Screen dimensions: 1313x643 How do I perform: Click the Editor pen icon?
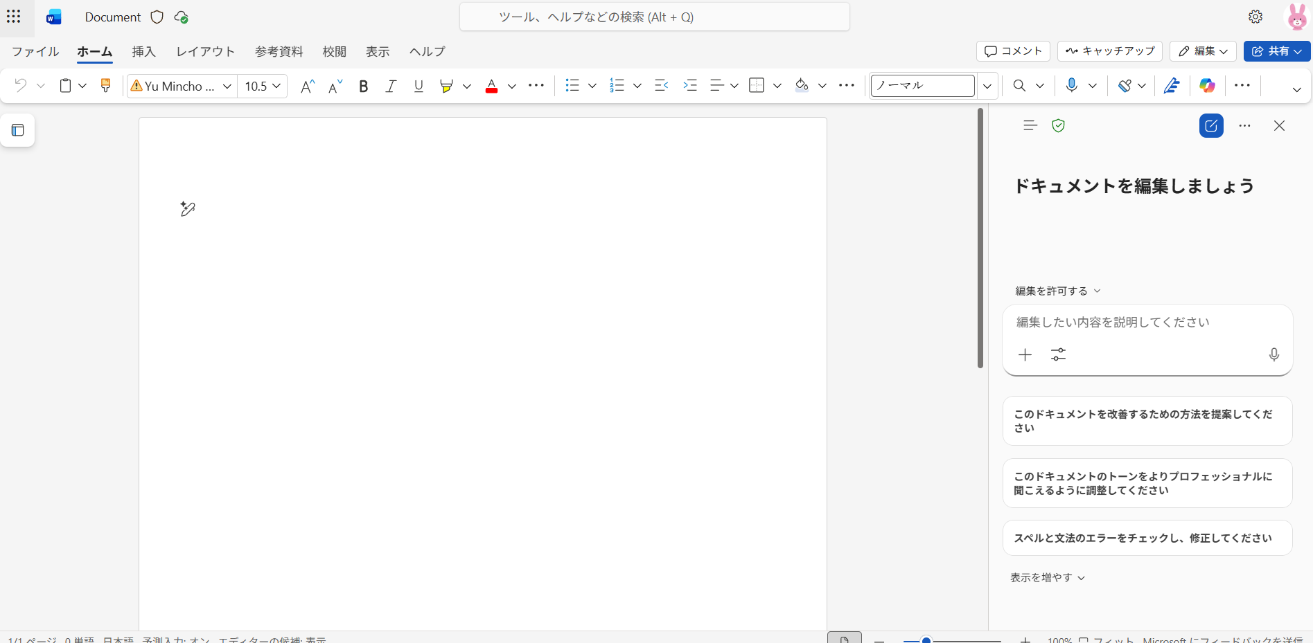click(x=1172, y=86)
